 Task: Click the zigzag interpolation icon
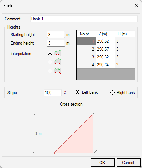[x=57, y=71]
